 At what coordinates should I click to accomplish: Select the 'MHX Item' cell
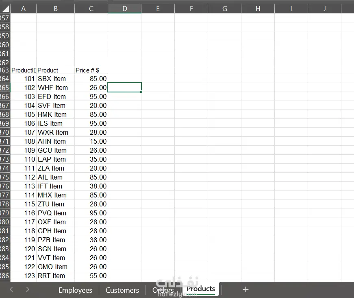[x=56, y=195]
